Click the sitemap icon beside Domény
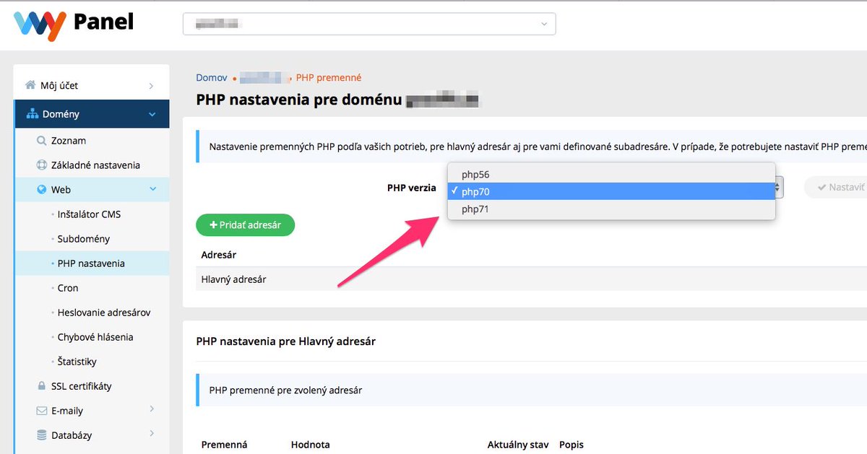 coord(32,114)
